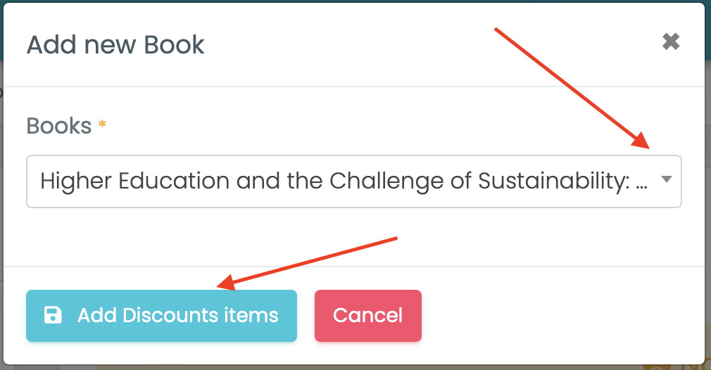Click the word Sustainability in the select box
The image size is (711, 370).
pyautogui.click(x=551, y=181)
